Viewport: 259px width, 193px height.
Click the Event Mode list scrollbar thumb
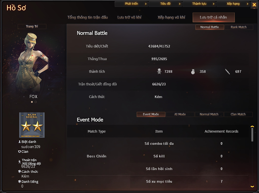tap(252, 135)
